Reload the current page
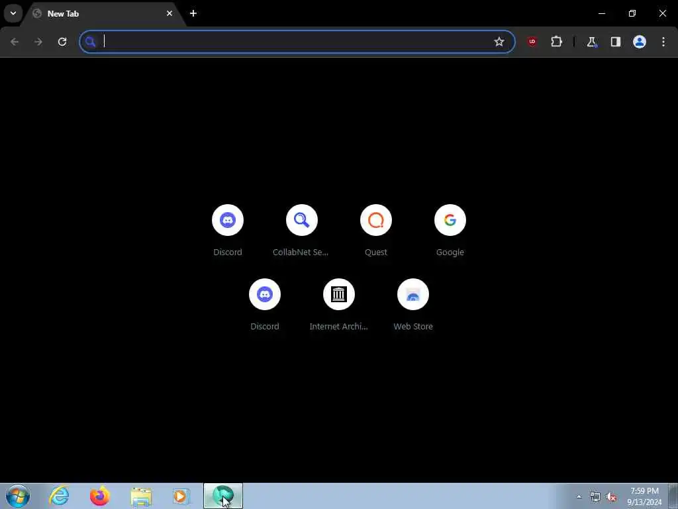Screen dimensions: 678x509 coord(62,42)
